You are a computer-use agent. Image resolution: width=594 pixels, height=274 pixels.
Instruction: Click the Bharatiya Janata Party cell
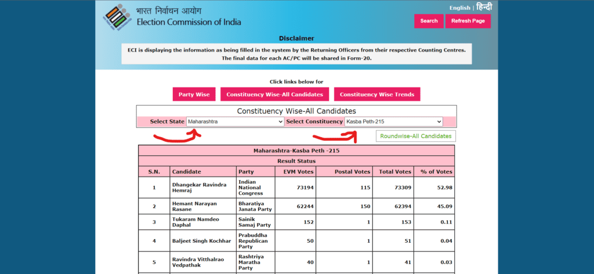pyautogui.click(x=256, y=206)
